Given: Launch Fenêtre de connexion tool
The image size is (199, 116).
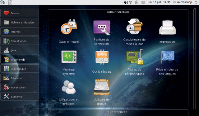Looking at the screenshot, I should coord(102,32).
